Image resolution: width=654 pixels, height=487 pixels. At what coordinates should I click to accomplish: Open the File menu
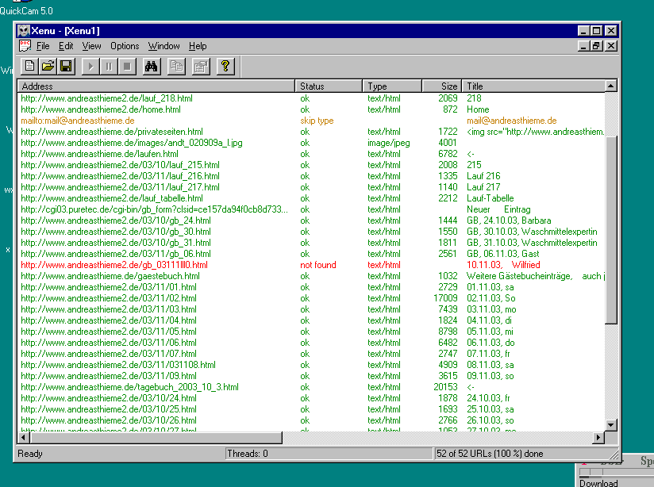(x=43, y=46)
